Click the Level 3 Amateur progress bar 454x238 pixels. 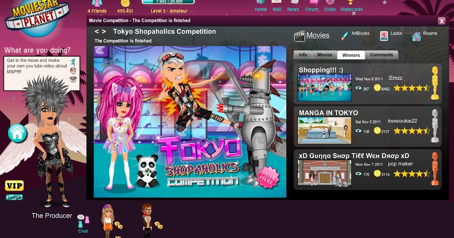[168, 2]
